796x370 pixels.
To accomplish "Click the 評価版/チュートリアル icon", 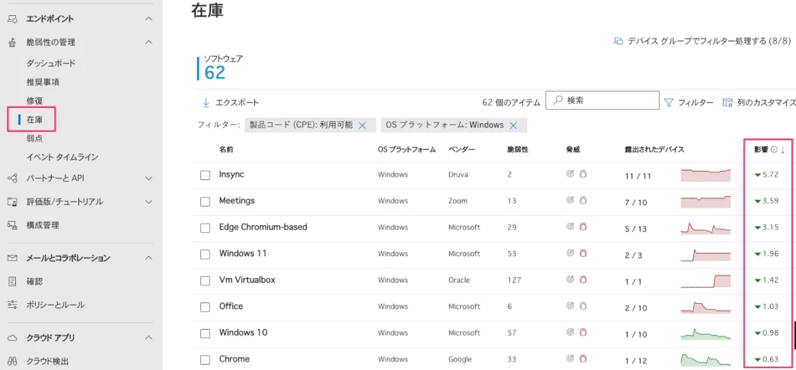I will click(12, 202).
